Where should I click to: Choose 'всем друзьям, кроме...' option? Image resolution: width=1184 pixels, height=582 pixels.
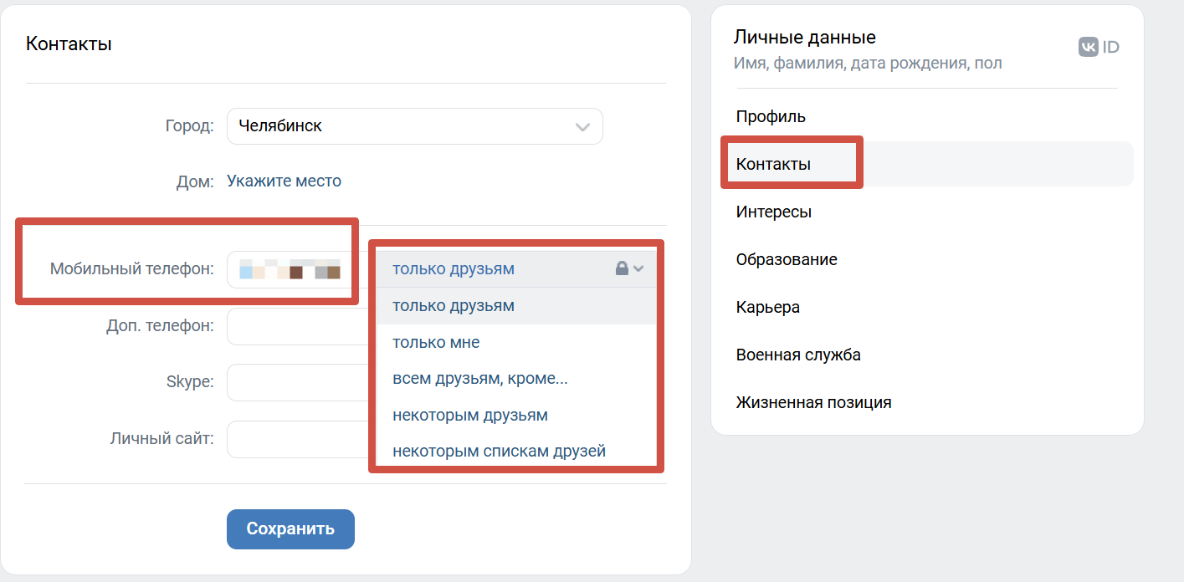pos(480,379)
